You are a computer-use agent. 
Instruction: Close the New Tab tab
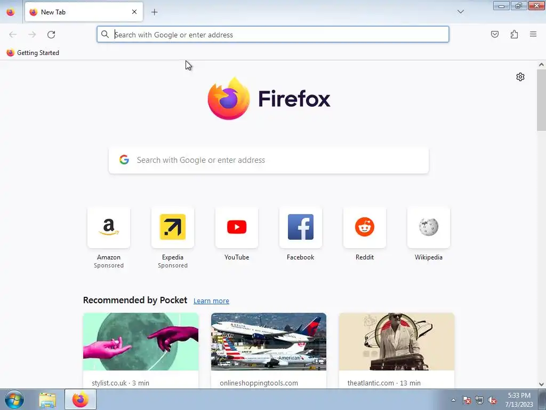pyautogui.click(x=134, y=12)
